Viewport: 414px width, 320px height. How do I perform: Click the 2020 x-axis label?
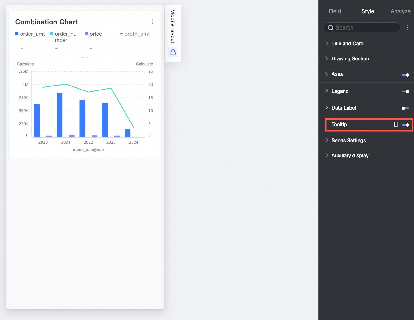[x=43, y=142]
